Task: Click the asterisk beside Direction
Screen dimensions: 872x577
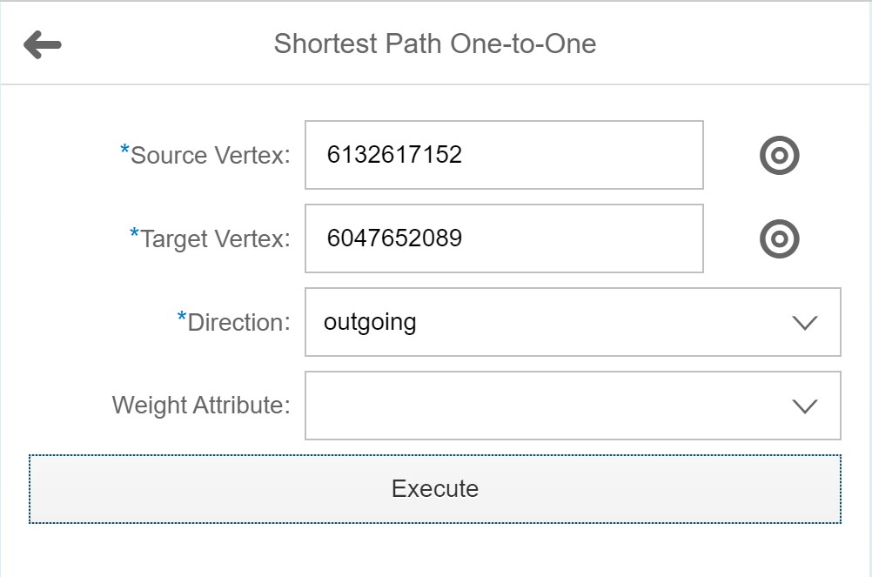Action: pos(182,319)
